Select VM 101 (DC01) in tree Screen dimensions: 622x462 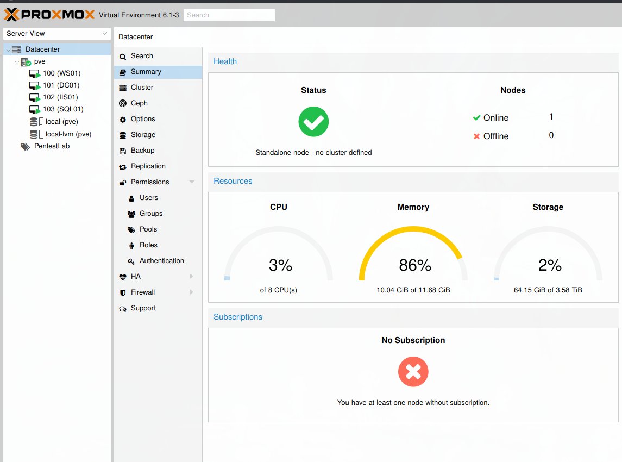56,85
